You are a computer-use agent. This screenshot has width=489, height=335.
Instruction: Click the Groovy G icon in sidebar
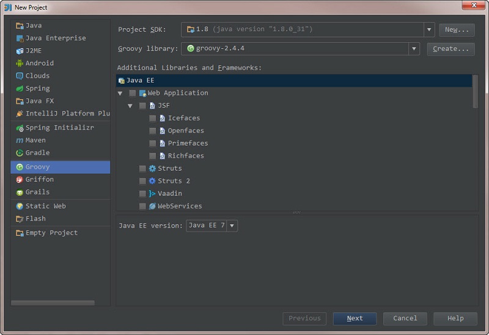coord(20,167)
